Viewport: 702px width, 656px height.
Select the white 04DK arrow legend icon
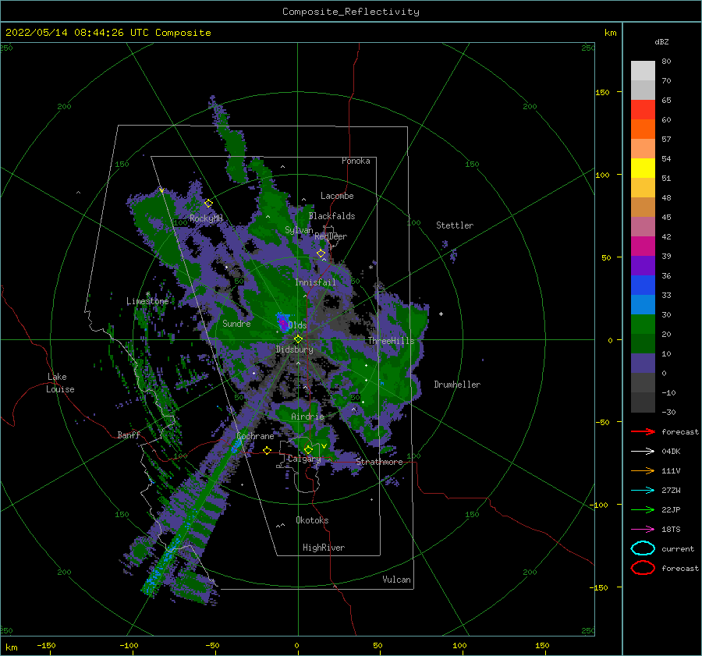643,451
